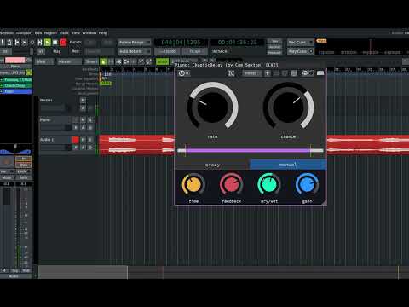This screenshot has height=307, width=409.
Task: Select the manual mode tab
Action: pyautogui.click(x=288, y=165)
